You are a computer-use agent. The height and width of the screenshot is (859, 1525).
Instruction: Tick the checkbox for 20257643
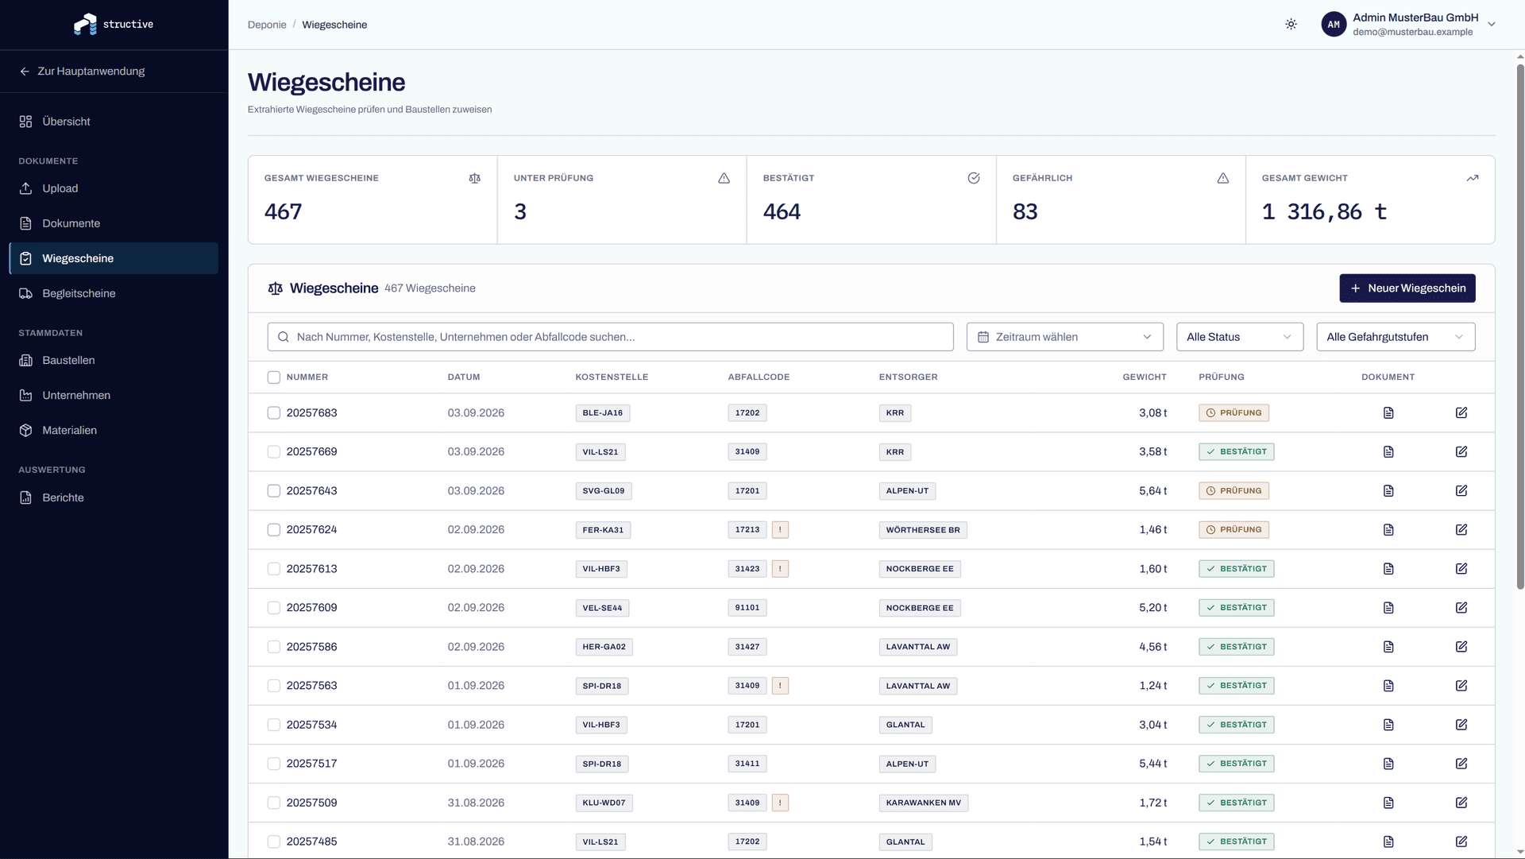point(274,491)
